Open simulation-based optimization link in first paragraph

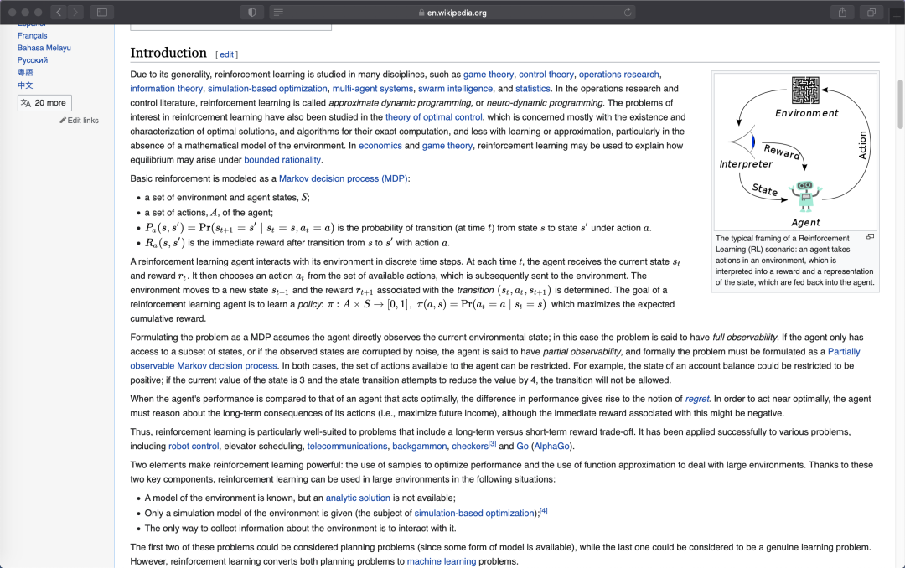267,89
